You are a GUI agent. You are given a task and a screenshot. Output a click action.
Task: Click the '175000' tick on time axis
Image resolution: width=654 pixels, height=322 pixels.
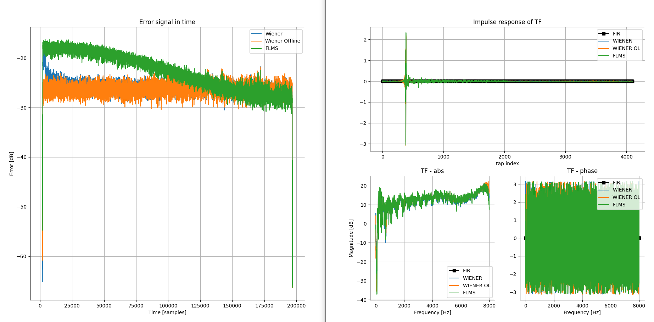pos(264,306)
